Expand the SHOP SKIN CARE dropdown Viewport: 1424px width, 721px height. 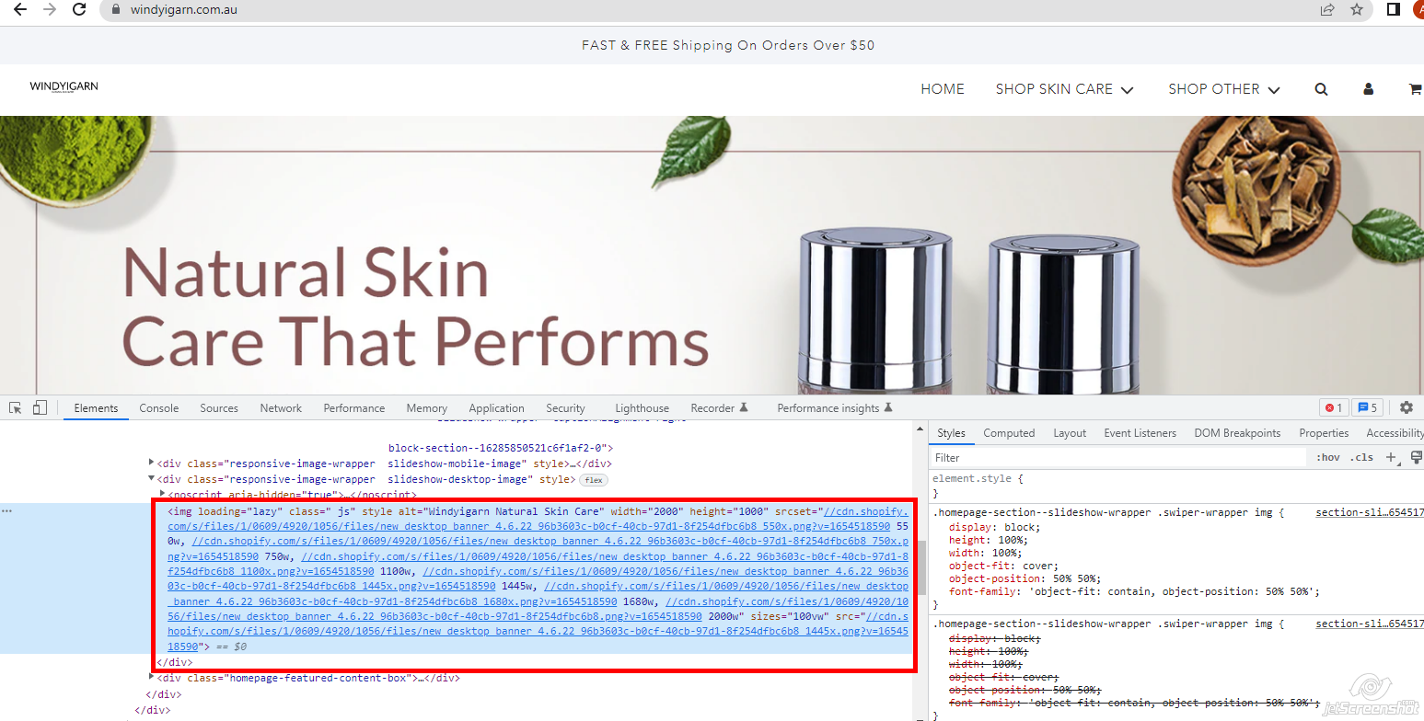coord(1064,89)
